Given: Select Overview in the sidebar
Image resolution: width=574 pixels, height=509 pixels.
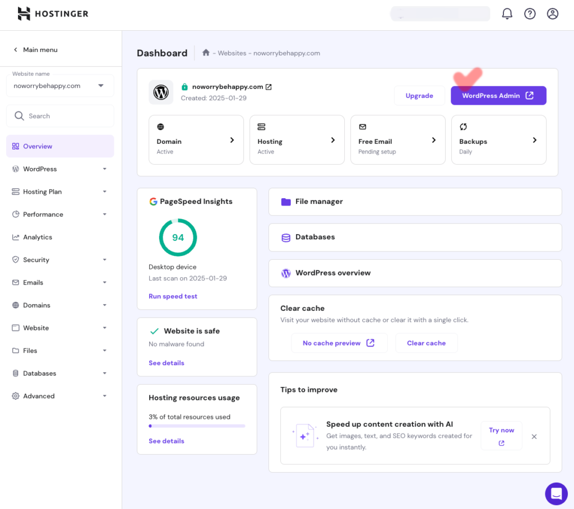Looking at the screenshot, I should pos(60,146).
